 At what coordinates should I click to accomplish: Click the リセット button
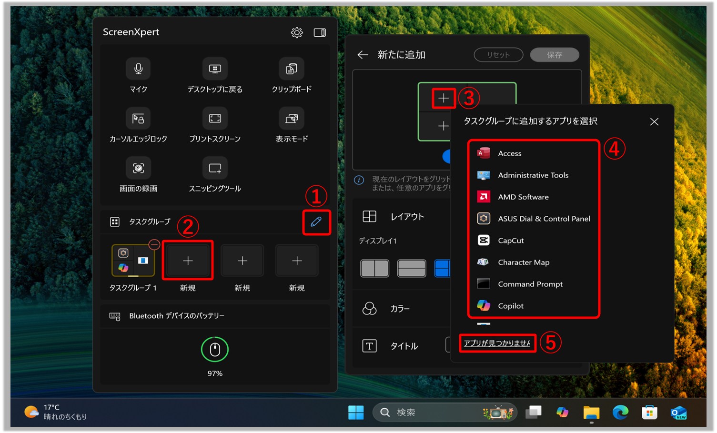(x=498, y=55)
